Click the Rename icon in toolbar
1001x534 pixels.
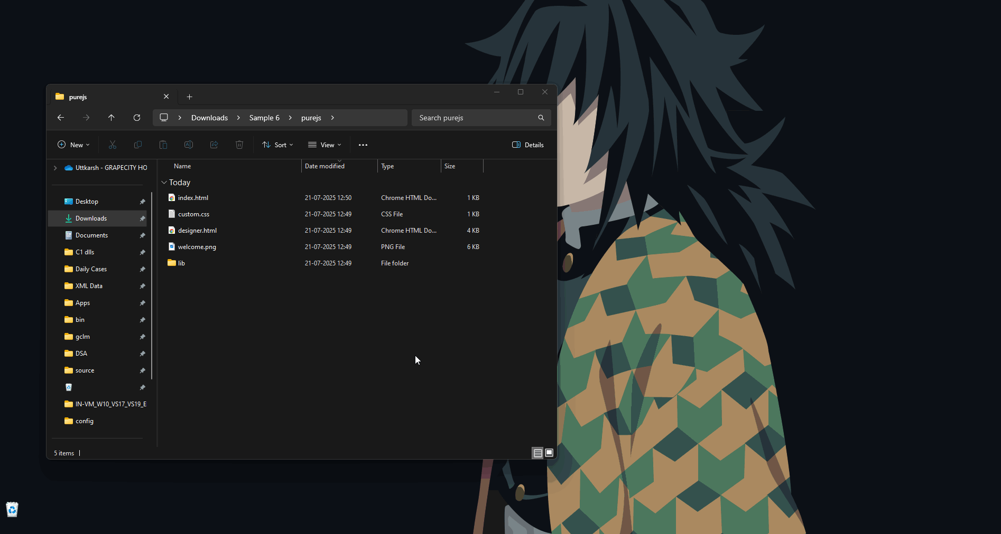pos(189,145)
